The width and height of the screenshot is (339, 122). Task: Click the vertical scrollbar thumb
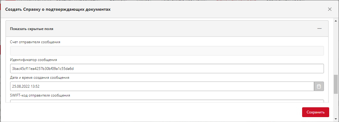point(336,84)
